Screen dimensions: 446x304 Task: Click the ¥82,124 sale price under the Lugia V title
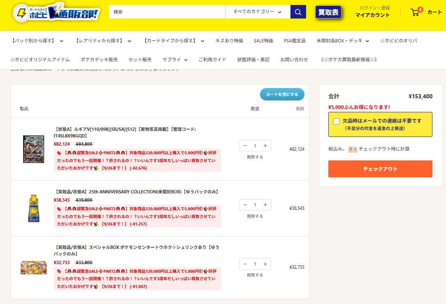pos(62,144)
